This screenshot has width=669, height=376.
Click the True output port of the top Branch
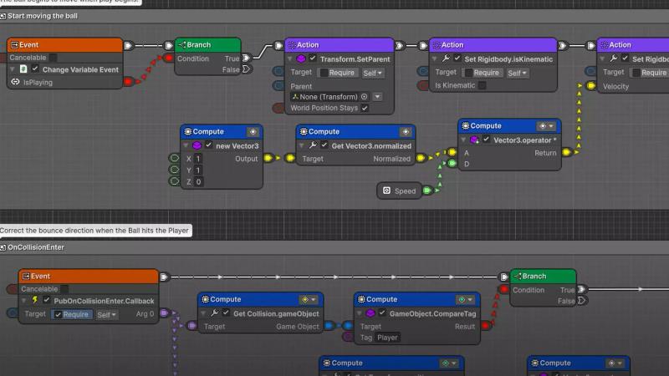point(246,58)
